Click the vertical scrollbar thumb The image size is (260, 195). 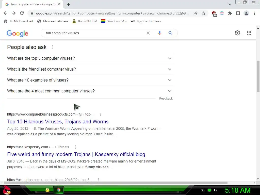pyautogui.click(x=258, y=76)
